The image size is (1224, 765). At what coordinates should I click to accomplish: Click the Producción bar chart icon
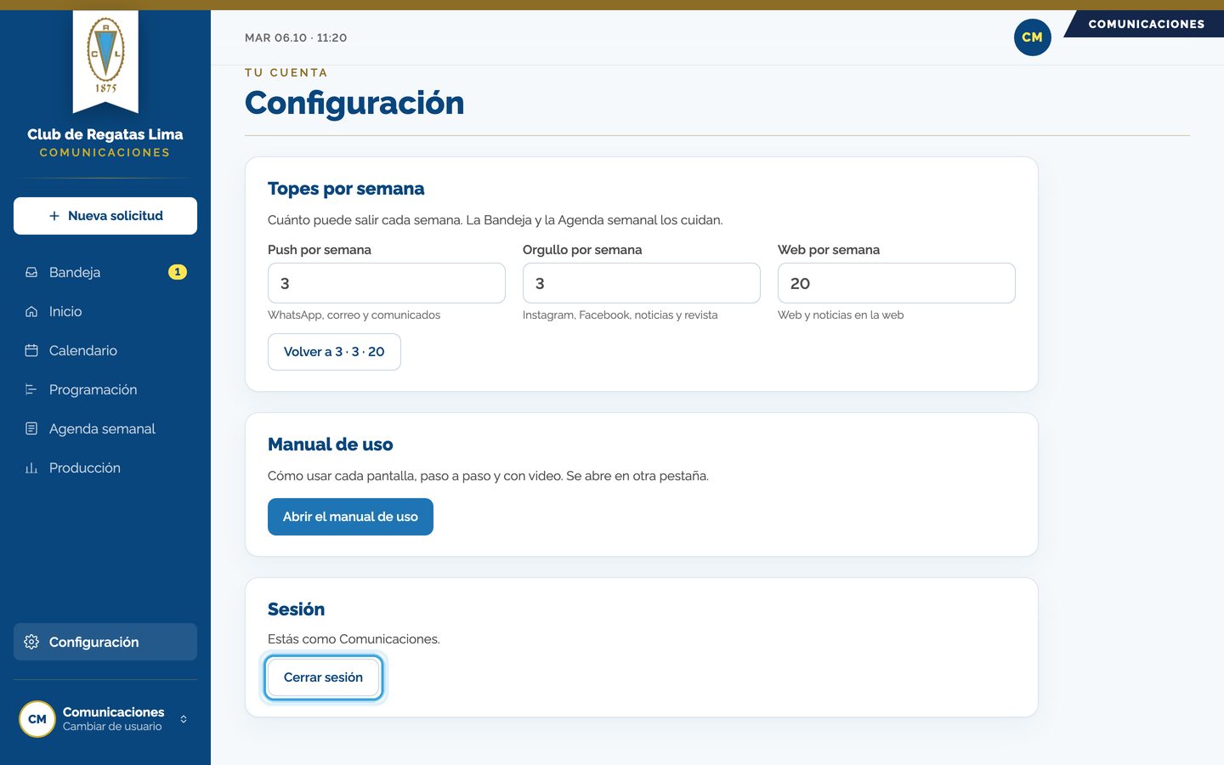click(31, 467)
